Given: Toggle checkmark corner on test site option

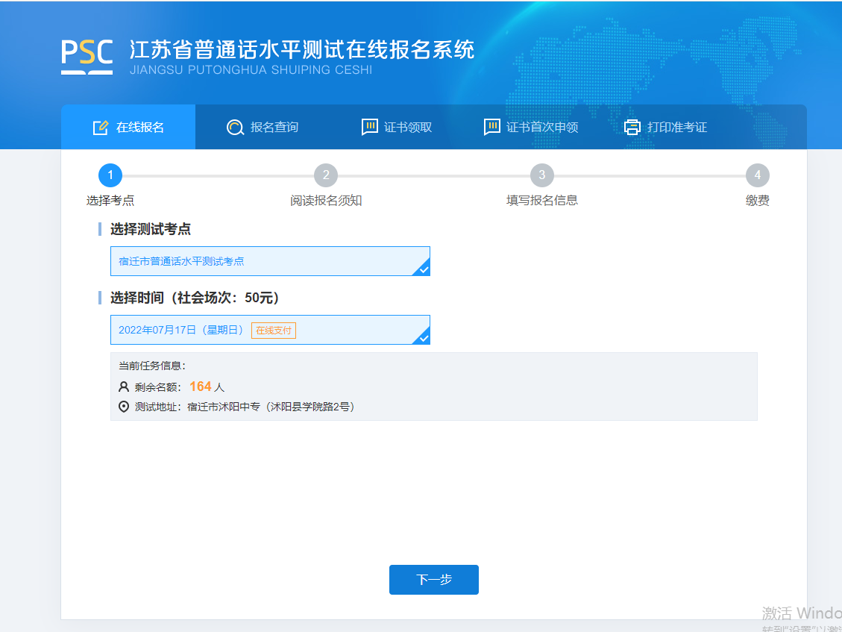Looking at the screenshot, I should point(424,269).
